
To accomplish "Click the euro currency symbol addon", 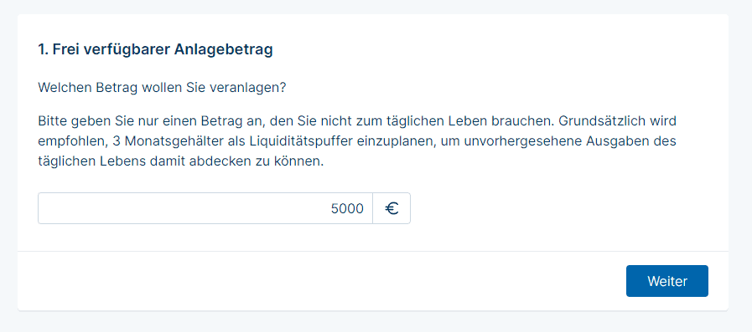I will [392, 208].
